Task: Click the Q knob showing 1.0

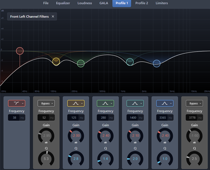Action: tap(165, 159)
